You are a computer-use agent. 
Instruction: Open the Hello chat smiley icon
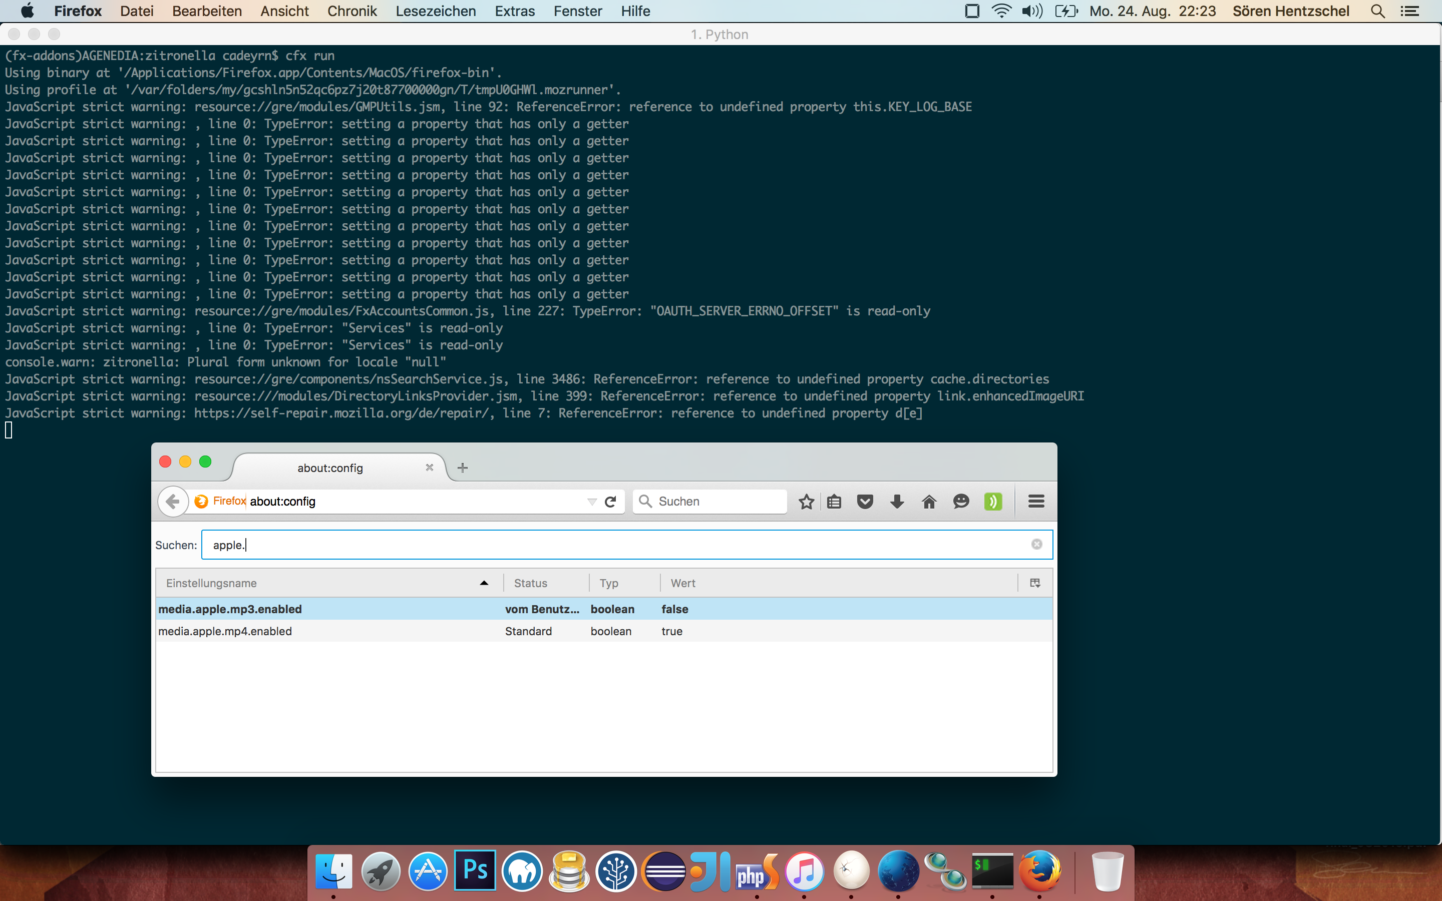[960, 502]
